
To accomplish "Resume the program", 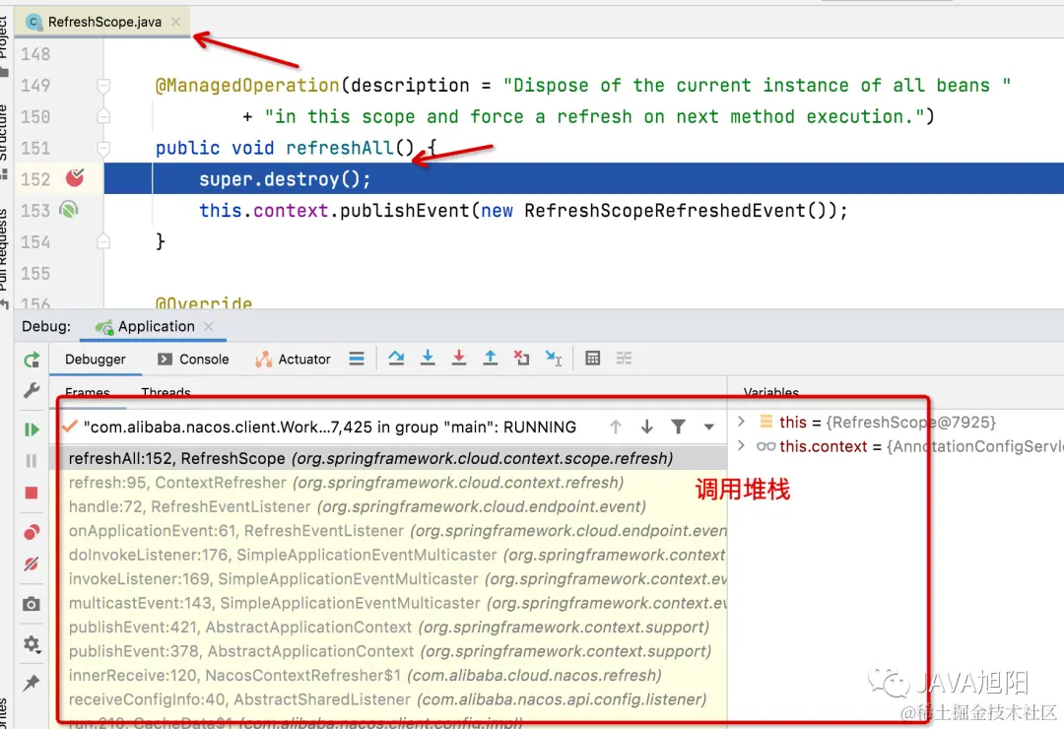I will [32, 429].
